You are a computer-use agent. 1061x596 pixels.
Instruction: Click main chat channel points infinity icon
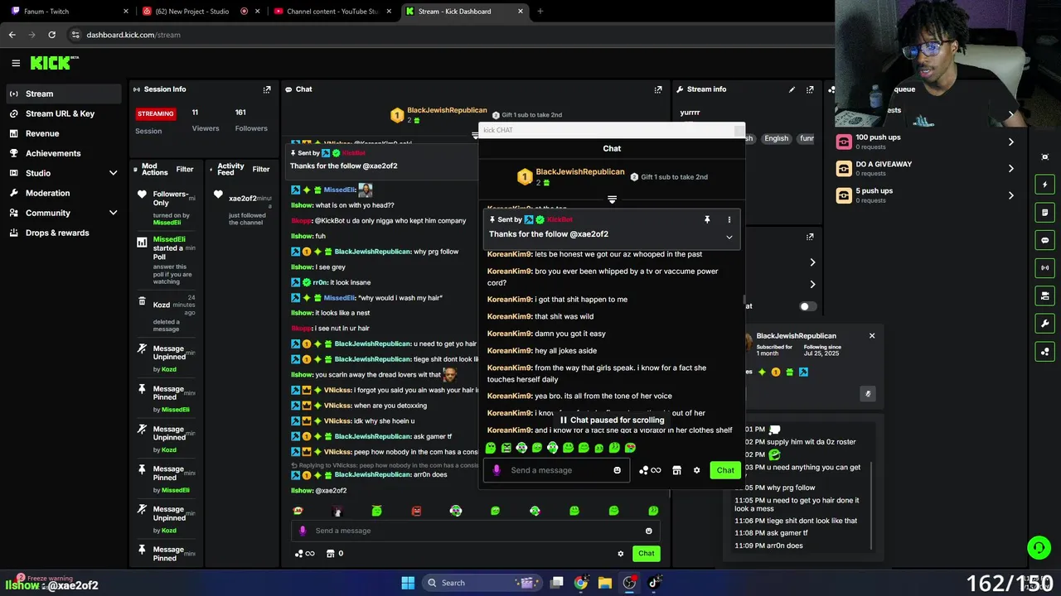tap(304, 554)
